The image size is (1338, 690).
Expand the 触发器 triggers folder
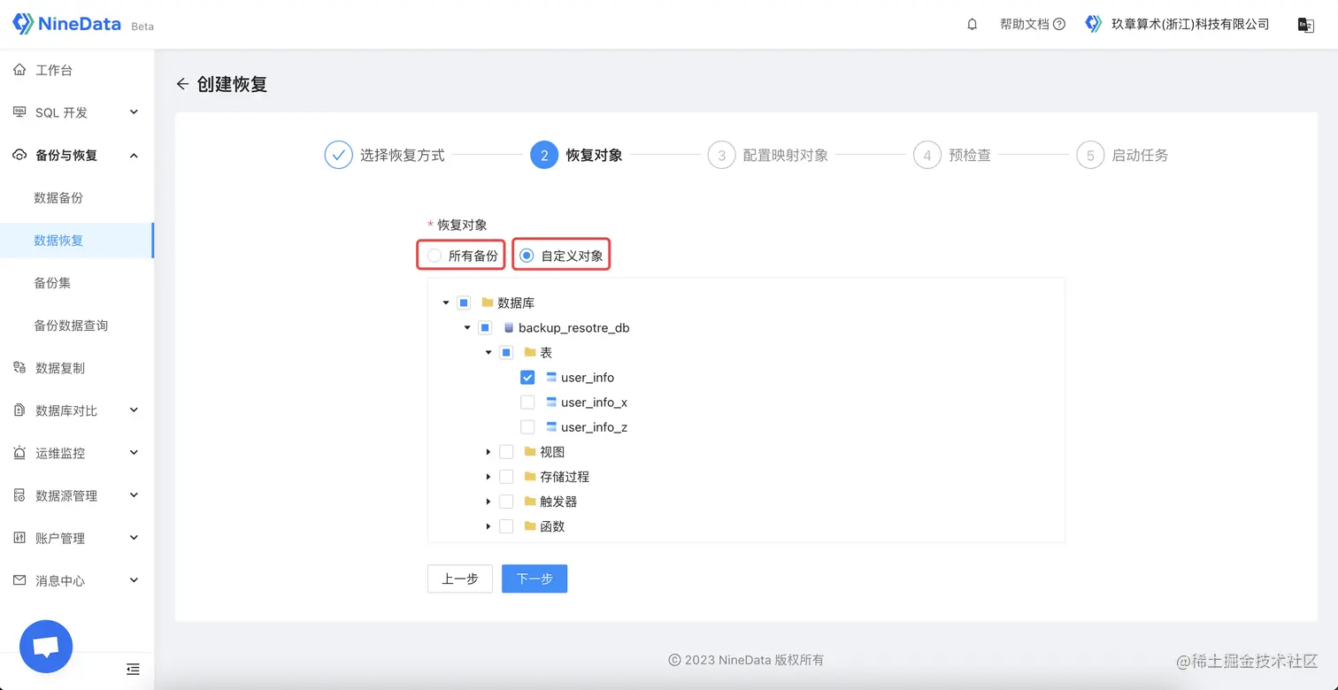point(488,501)
